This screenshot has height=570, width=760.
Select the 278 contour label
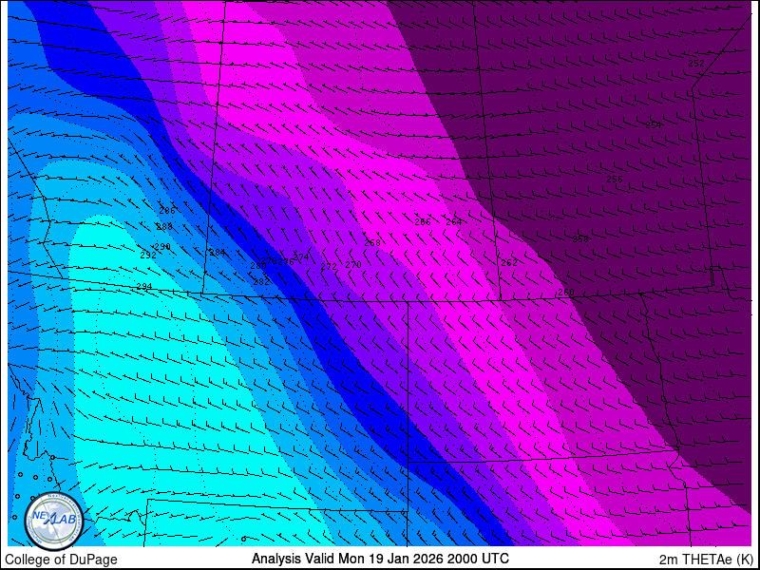click(270, 261)
